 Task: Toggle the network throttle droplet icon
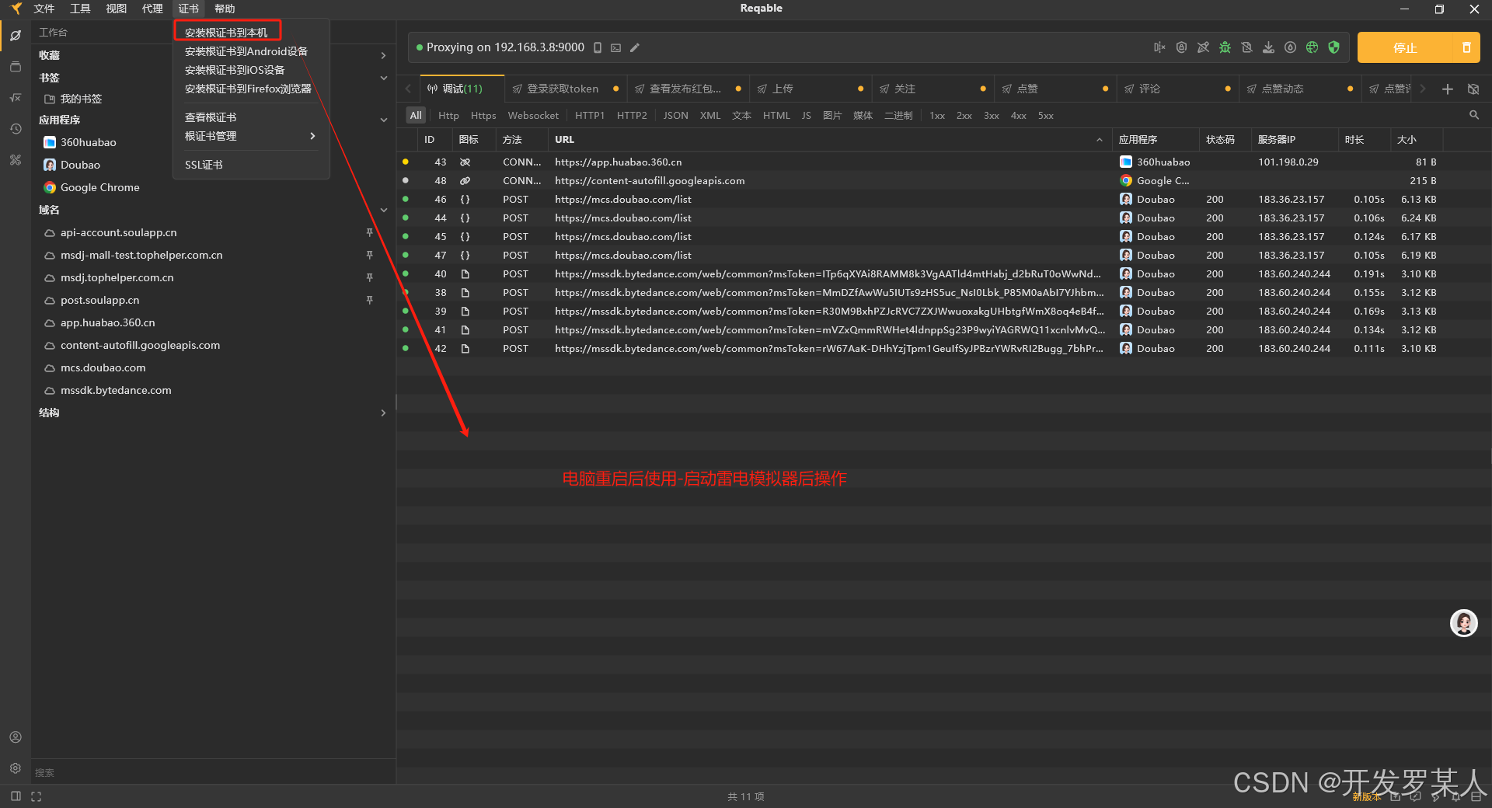(x=1290, y=47)
